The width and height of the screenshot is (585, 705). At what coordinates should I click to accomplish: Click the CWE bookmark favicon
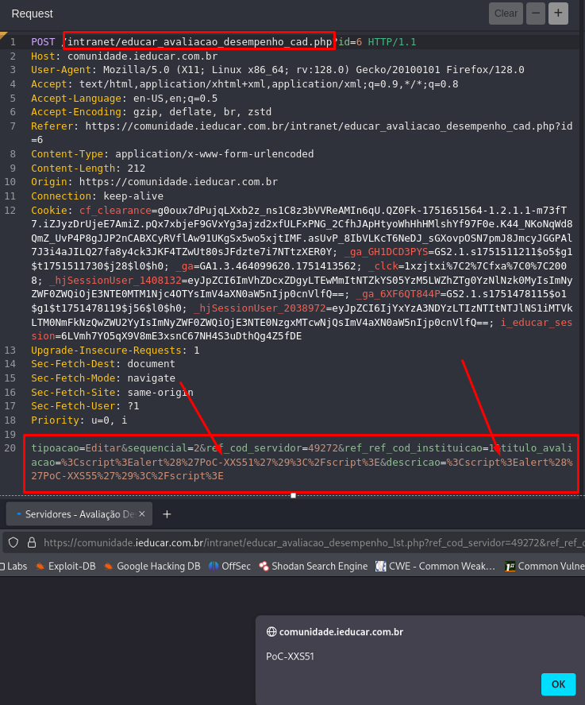click(x=380, y=566)
